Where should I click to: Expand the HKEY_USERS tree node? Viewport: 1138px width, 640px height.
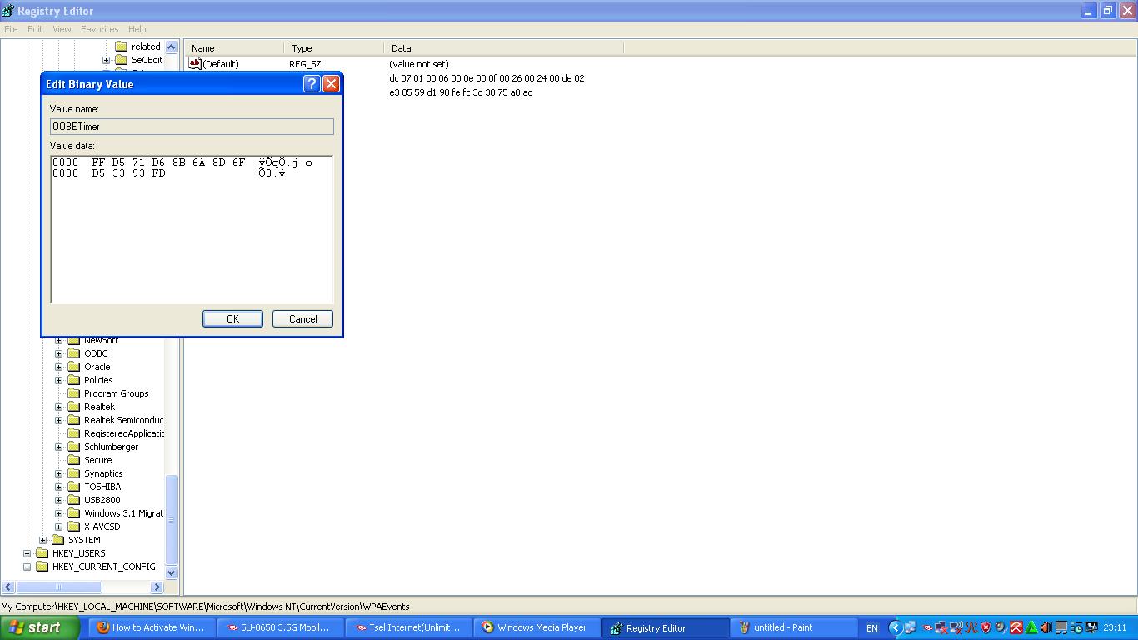click(27, 552)
